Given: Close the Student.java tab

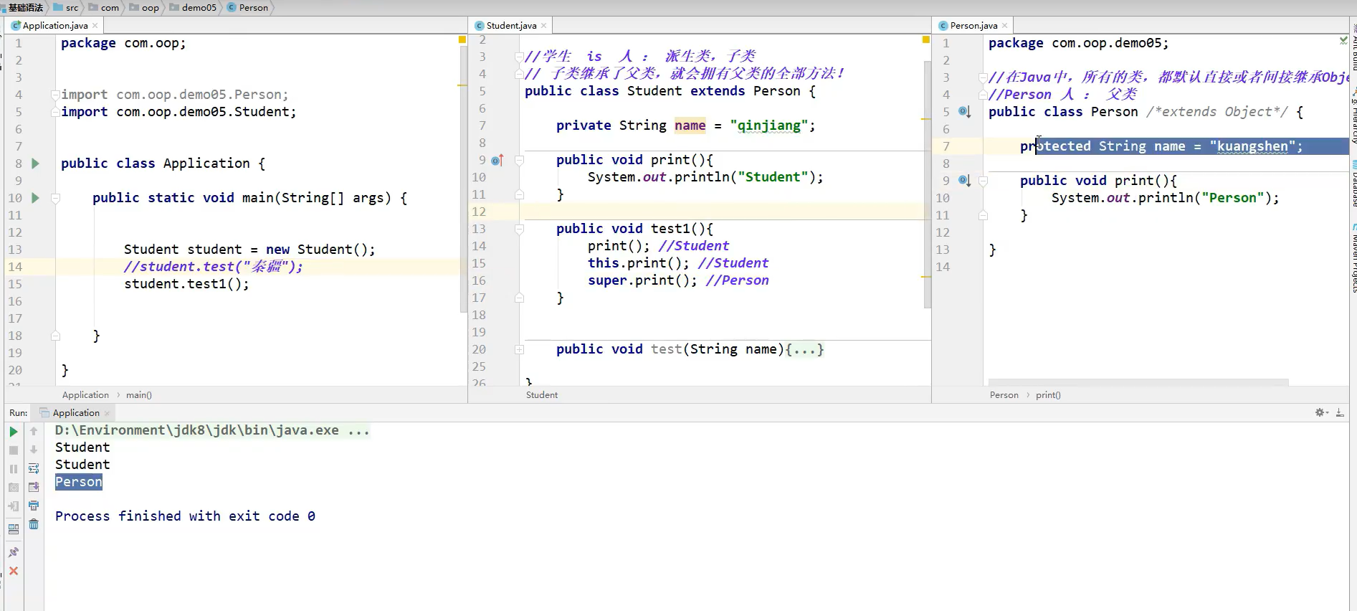Looking at the screenshot, I should 543,26.
